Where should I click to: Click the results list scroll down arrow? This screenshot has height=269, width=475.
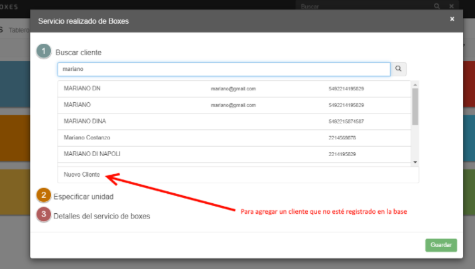[415, 162]
